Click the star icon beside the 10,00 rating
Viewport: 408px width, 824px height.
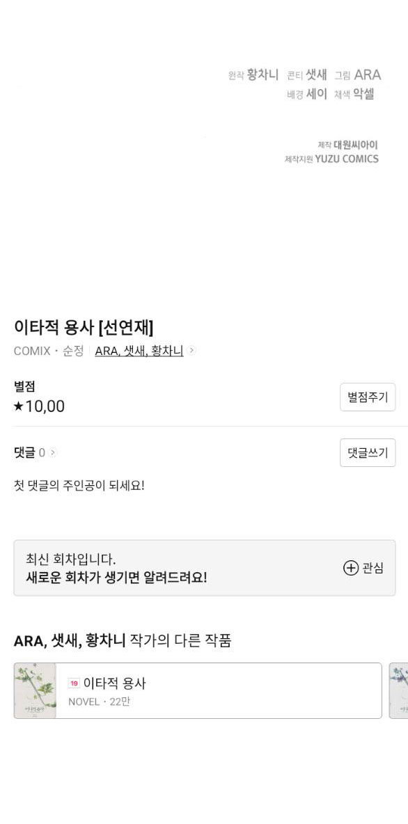tap(19, 406)
